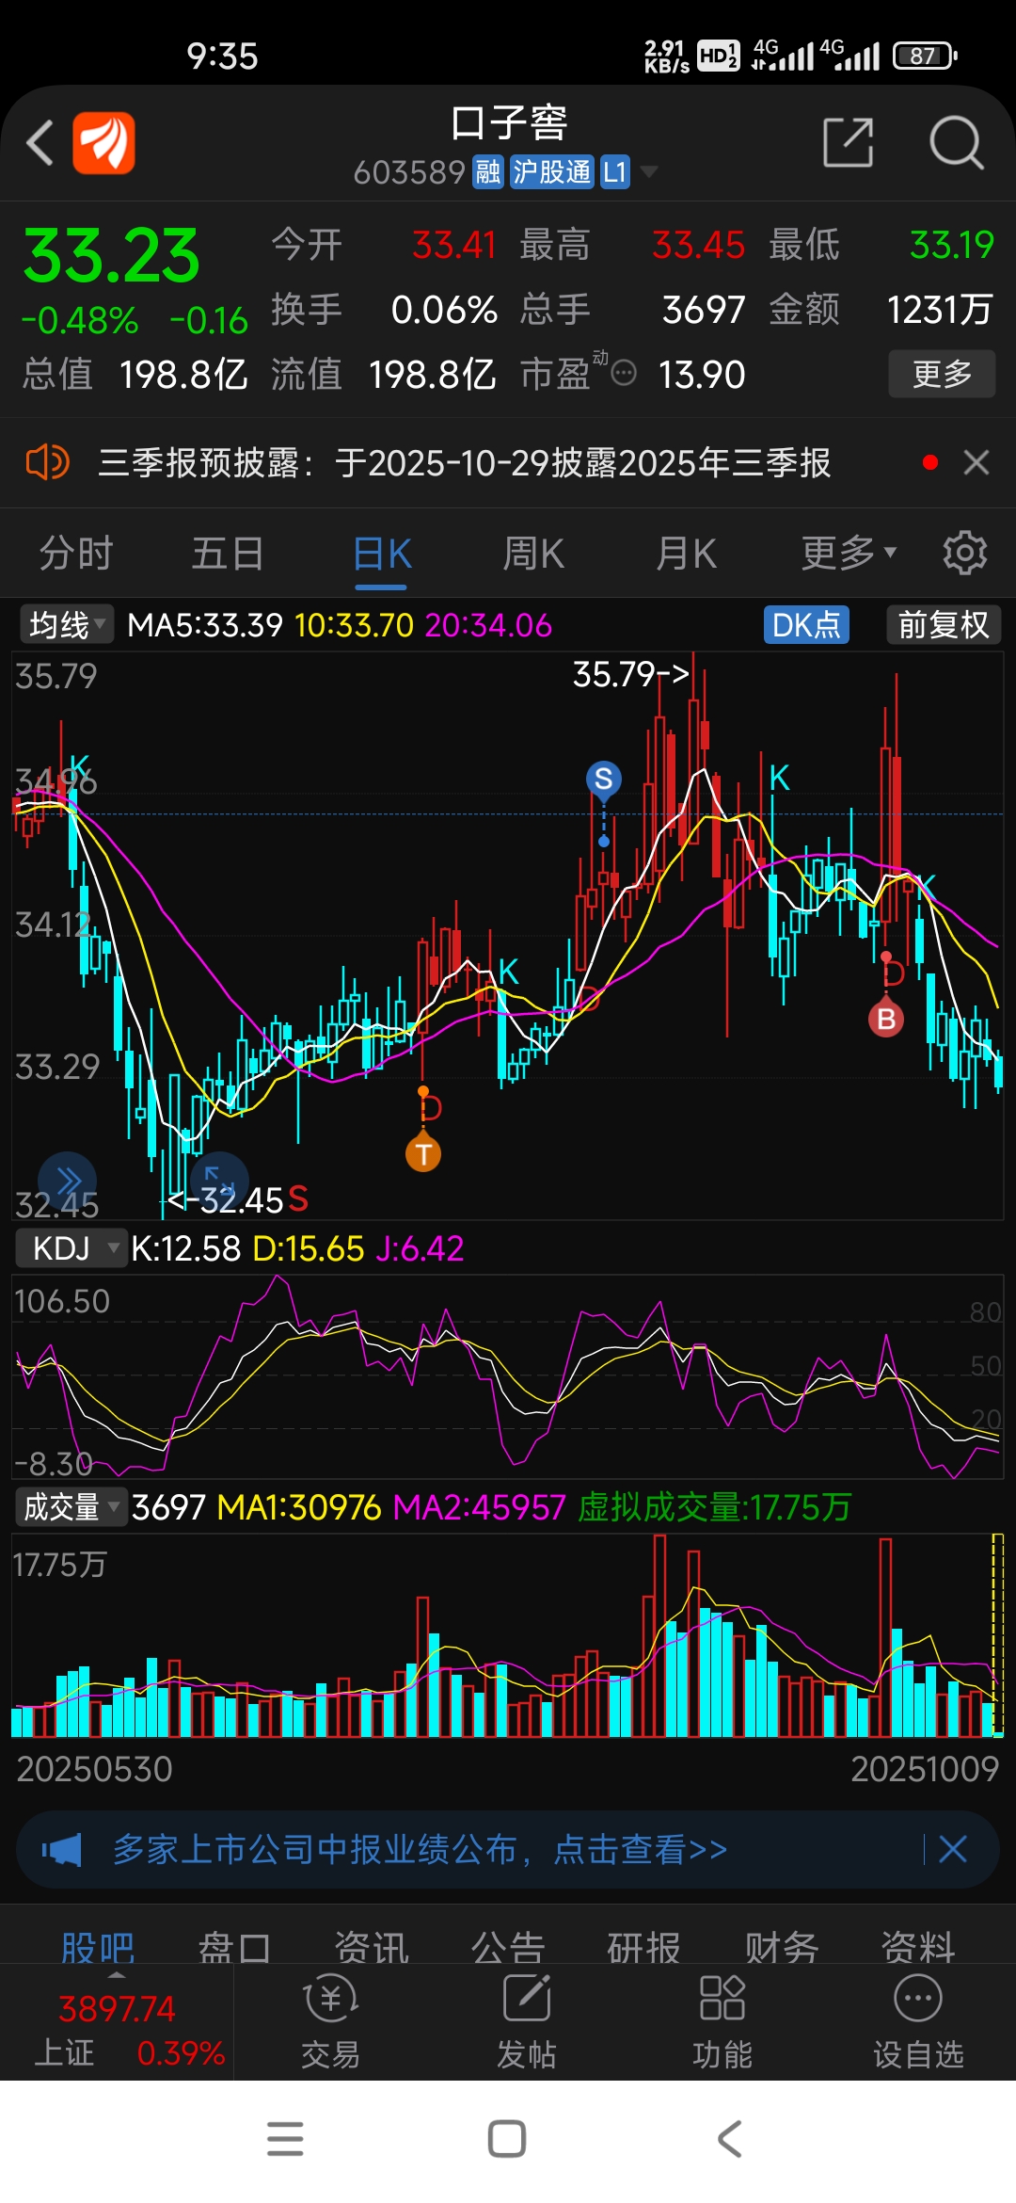The height and width of the screenshot is (2203, 1016).
Task: Open stock search magnifier icon
Action: (x=956, y=143)
